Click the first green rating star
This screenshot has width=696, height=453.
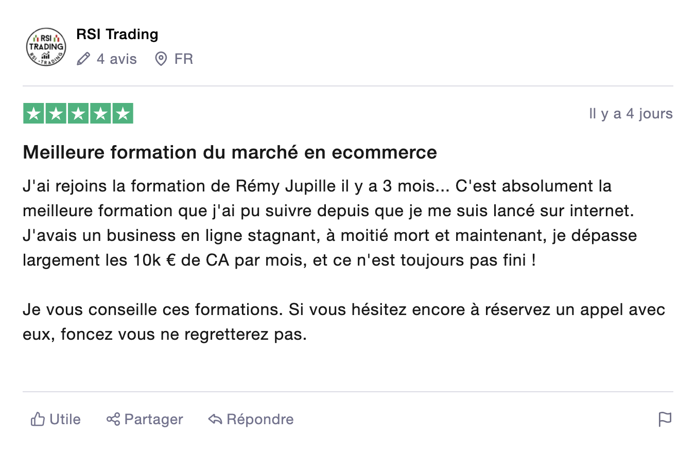[34, 114]
